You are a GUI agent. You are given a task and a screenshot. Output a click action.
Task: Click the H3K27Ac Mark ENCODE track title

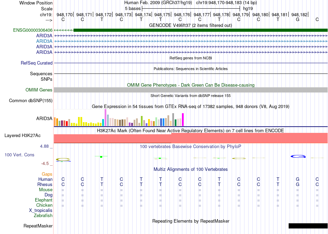tap(191, 131)
